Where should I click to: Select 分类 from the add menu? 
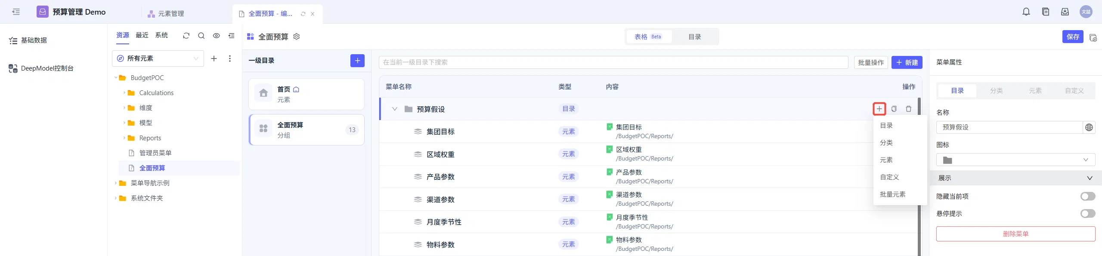900,143
